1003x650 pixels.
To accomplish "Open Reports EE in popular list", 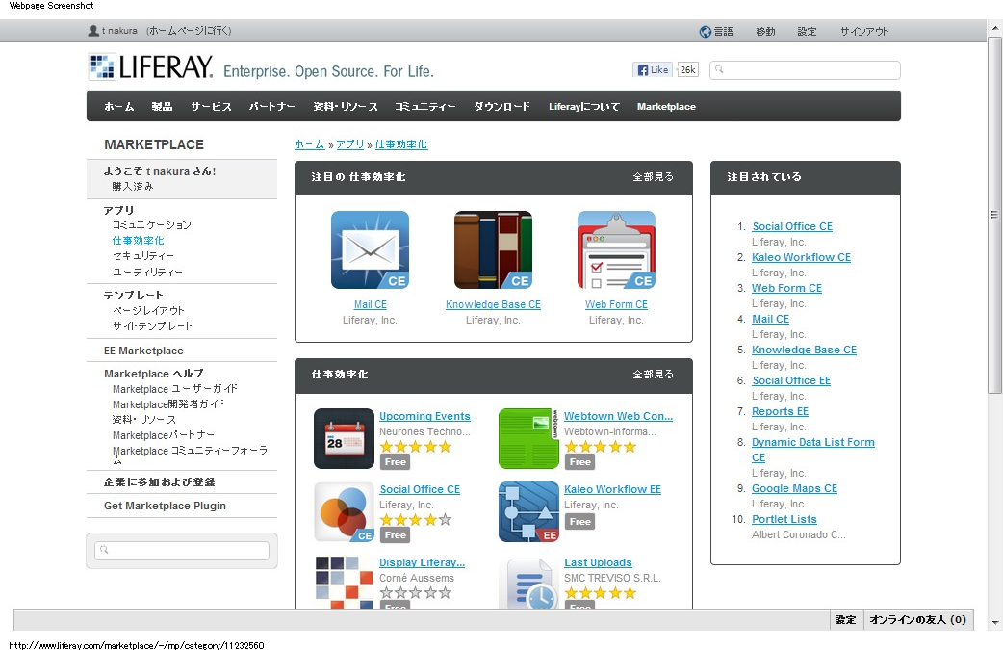I will [780, 411].
